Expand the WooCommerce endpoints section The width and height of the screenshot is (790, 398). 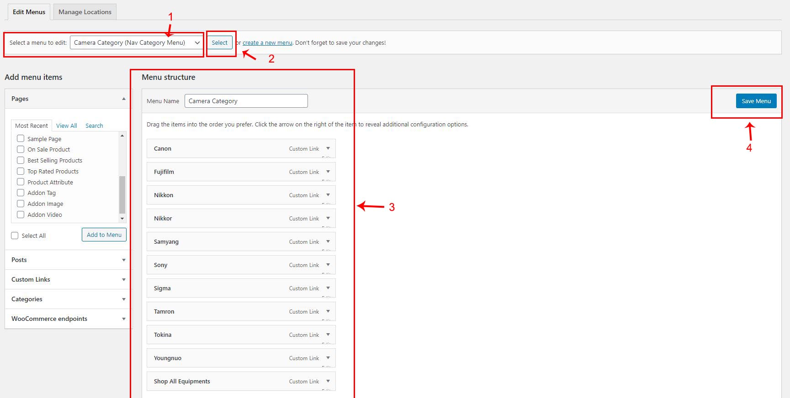click(x=68, y=319)
